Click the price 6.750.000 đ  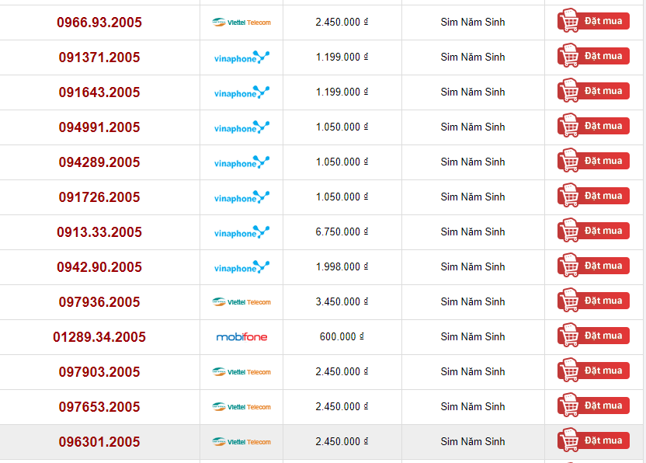pos(342,231)
